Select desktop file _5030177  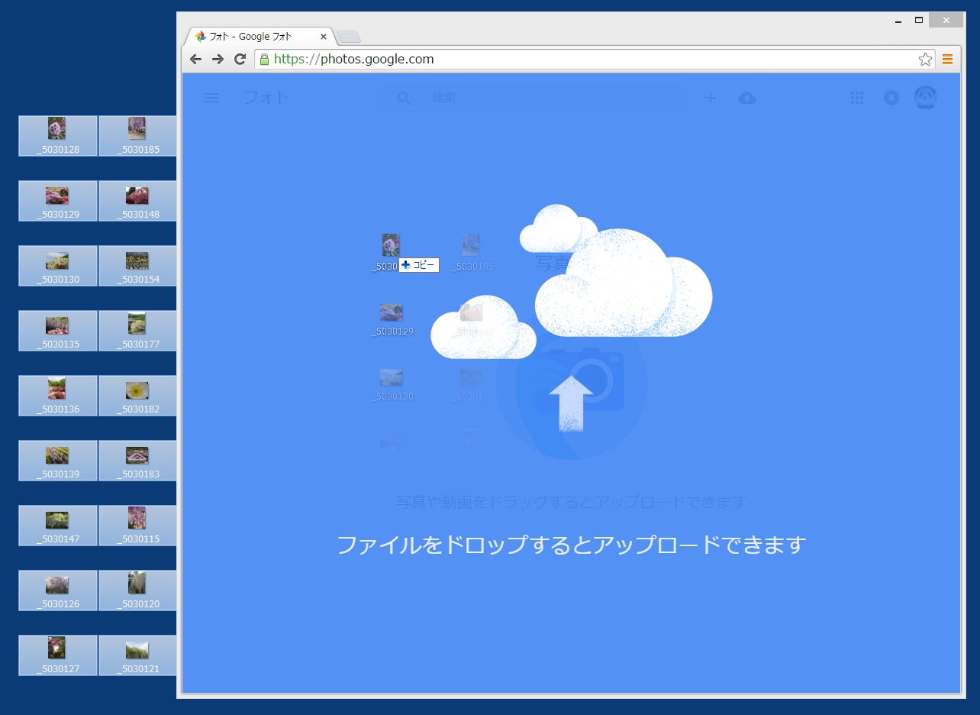138,331
